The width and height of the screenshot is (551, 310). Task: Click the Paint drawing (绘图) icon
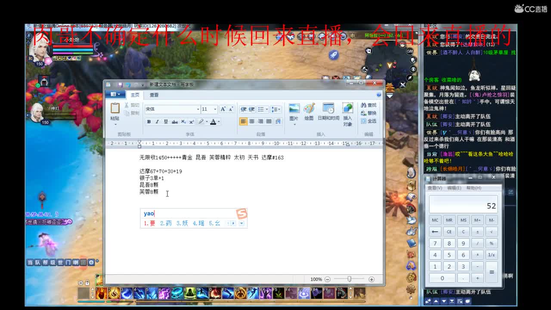(x=309, y=108)
